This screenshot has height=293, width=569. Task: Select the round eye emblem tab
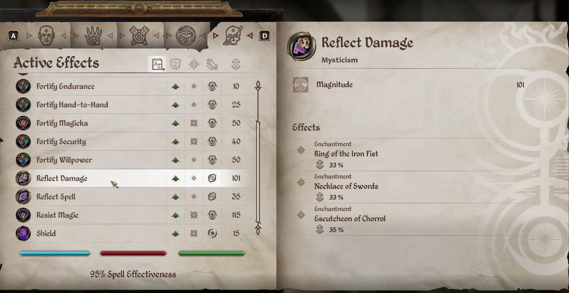click(186, 36)
